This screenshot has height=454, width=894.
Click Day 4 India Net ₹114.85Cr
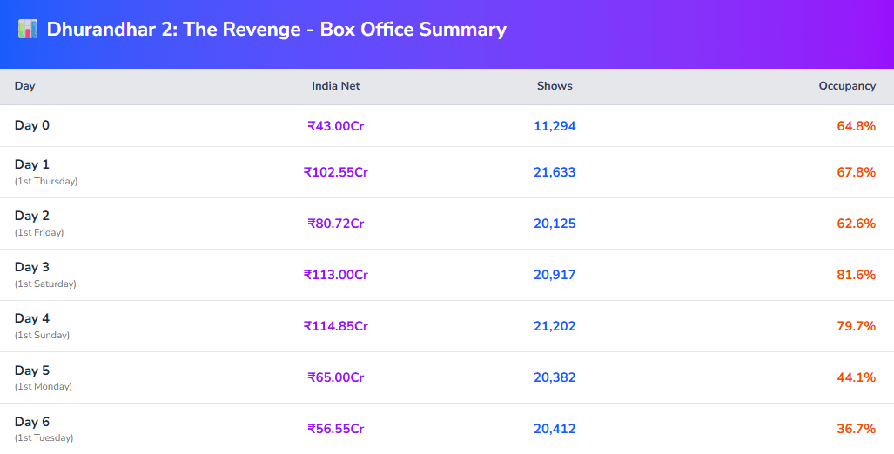pyautogui.click(x=335, y=326)
